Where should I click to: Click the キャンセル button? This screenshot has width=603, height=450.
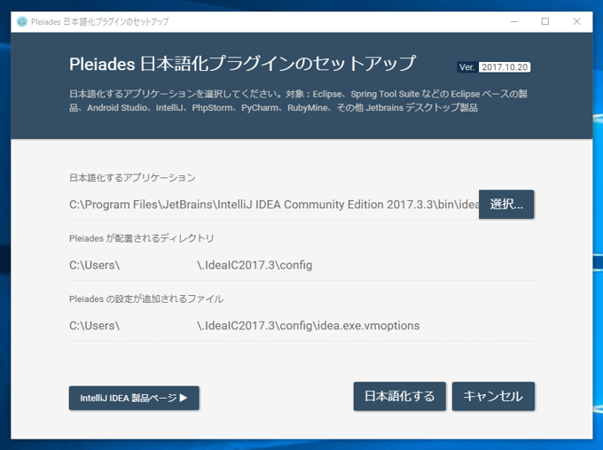pyautogui.click(x=493, y=396)
